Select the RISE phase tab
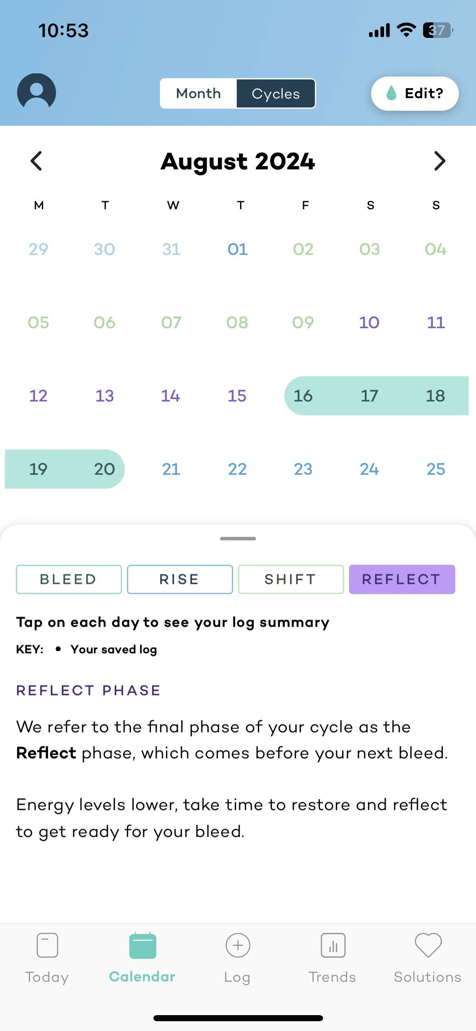This screenshot has width=476, height=1031. [x=180, y=579]
